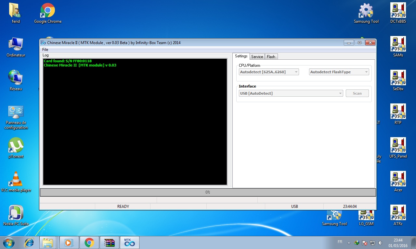Open the Autodetect FlashType dropdown
This screenshot has width=416, height=249.
pyautogui.click(x=339, y=72)
